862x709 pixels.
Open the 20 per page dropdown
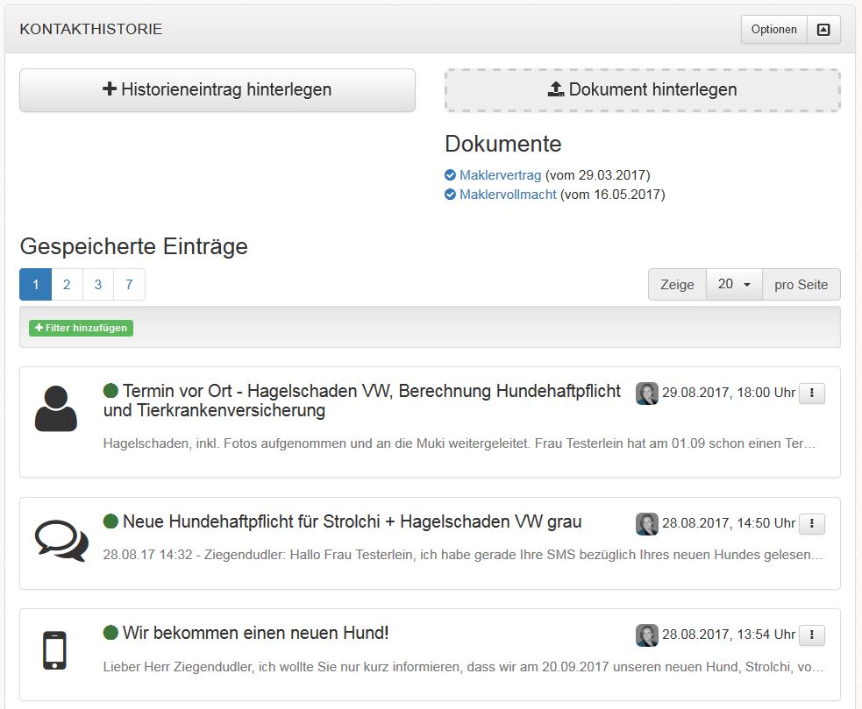tap(734, 285)
